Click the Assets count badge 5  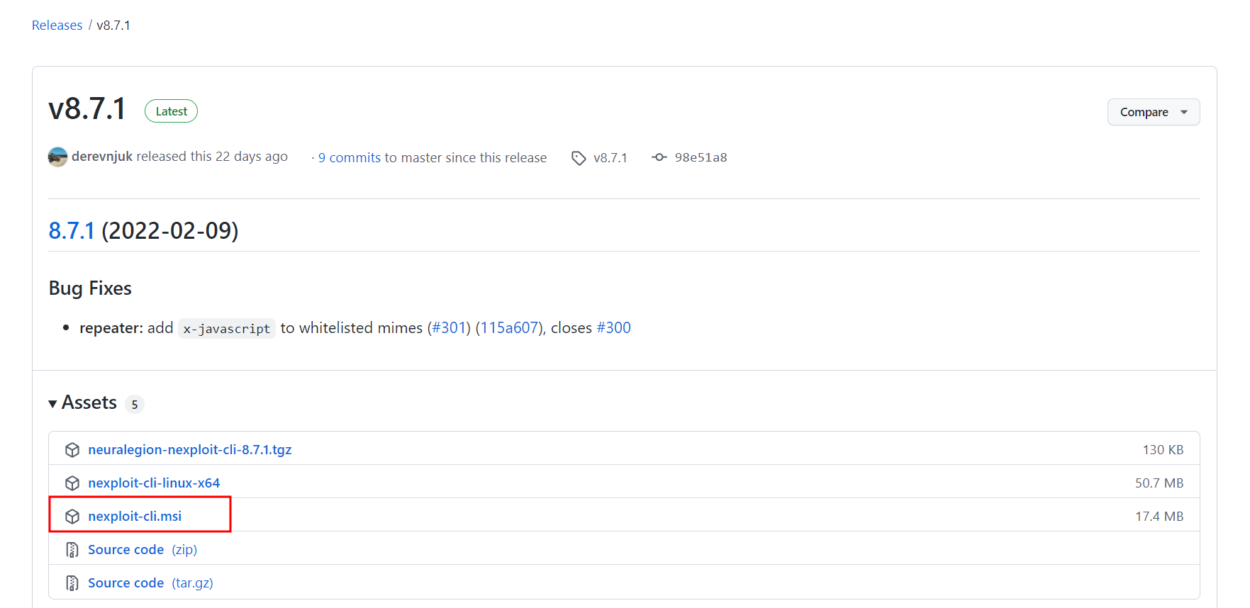(x=135, y=405)
